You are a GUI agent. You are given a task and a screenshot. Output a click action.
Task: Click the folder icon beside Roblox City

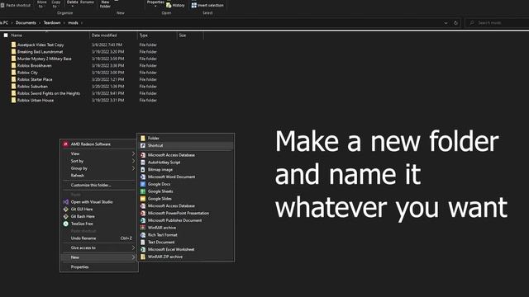[13, 73]
